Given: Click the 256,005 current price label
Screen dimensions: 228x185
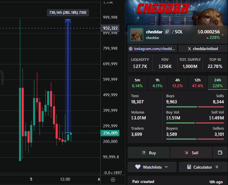Looking at the screenshot, I should pos(110,133).
